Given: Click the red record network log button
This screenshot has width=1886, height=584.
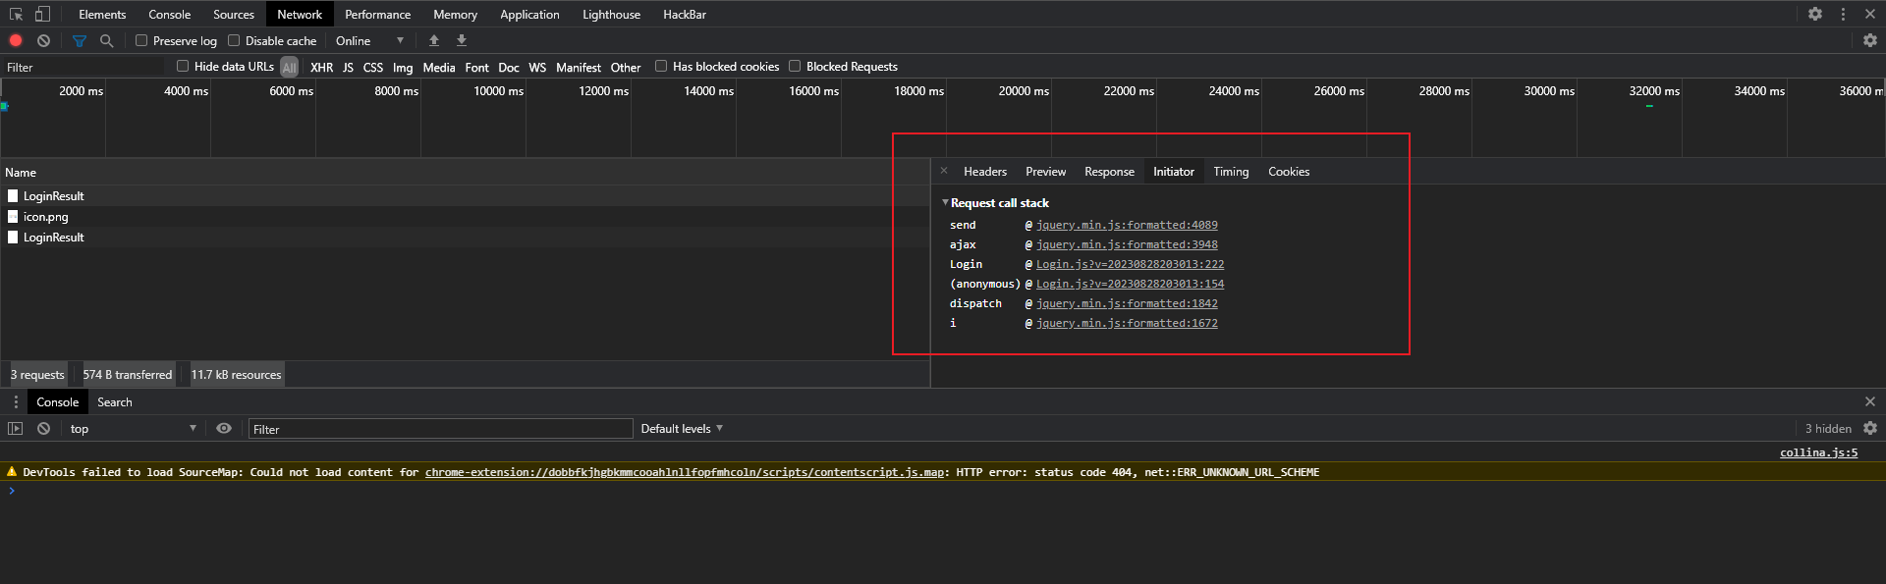Looking at the screenshot, I should [16, 40].
